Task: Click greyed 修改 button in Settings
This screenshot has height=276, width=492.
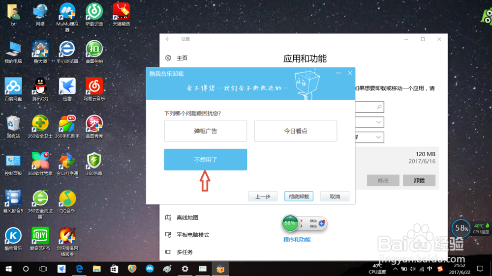Action: pos(383,180)
